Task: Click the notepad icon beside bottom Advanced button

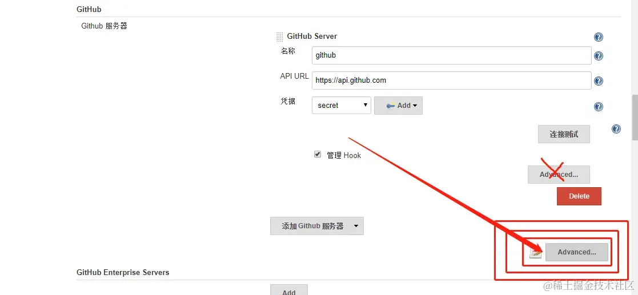Action: (535, 253)
